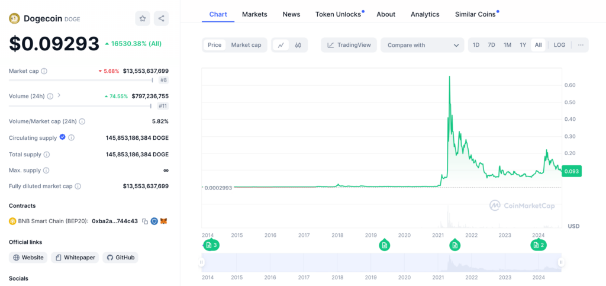Click the verified badge beside Circulating supply
Screen dimensions: 606x286
(62, 137)
